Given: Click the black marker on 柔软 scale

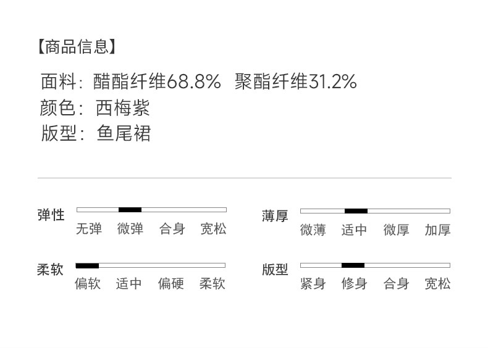Looking at the screenshot, I should pyautogui.click(x=87, y=265).
